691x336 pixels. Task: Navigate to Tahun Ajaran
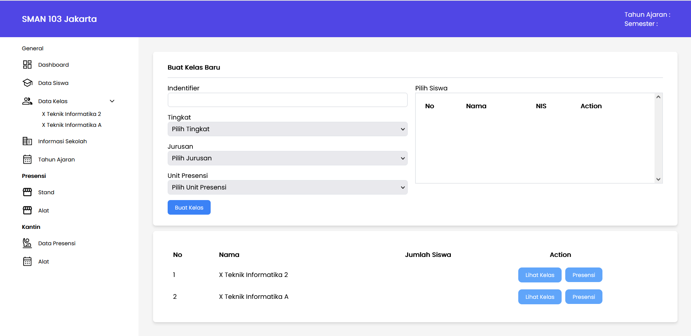click(x=56, y=159)
